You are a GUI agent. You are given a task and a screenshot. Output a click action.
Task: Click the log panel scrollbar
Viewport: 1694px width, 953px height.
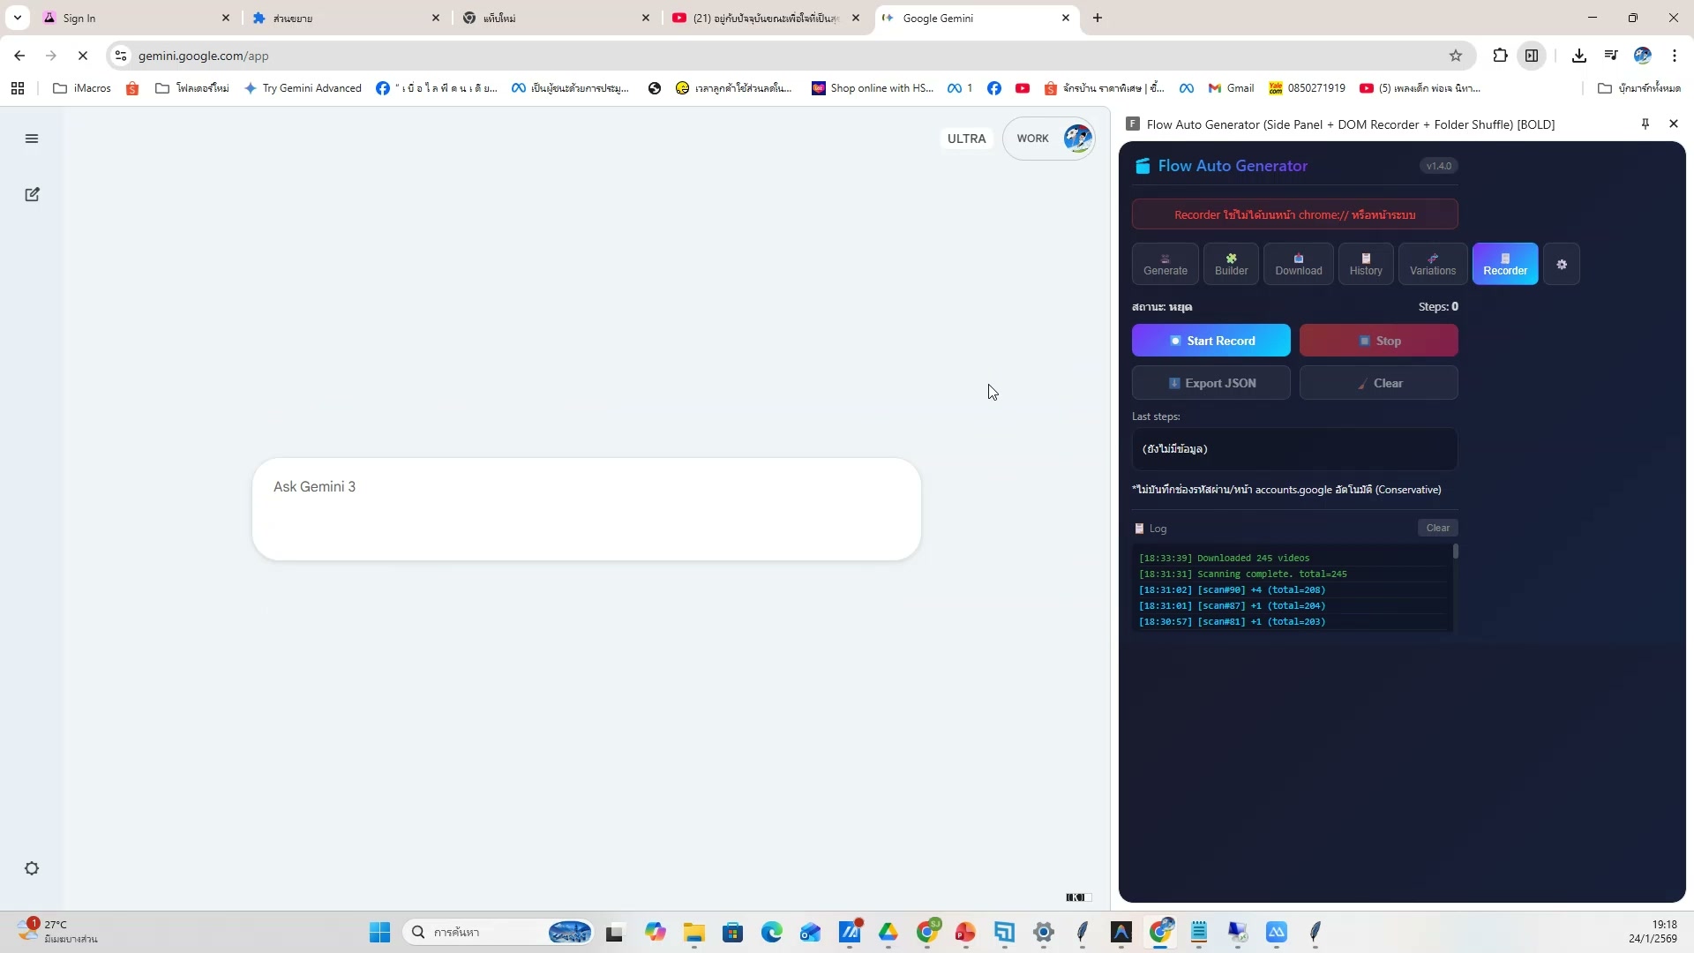coord(1455,552)
